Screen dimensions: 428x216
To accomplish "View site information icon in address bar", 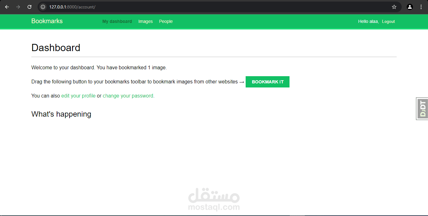I will coord(43,7).
